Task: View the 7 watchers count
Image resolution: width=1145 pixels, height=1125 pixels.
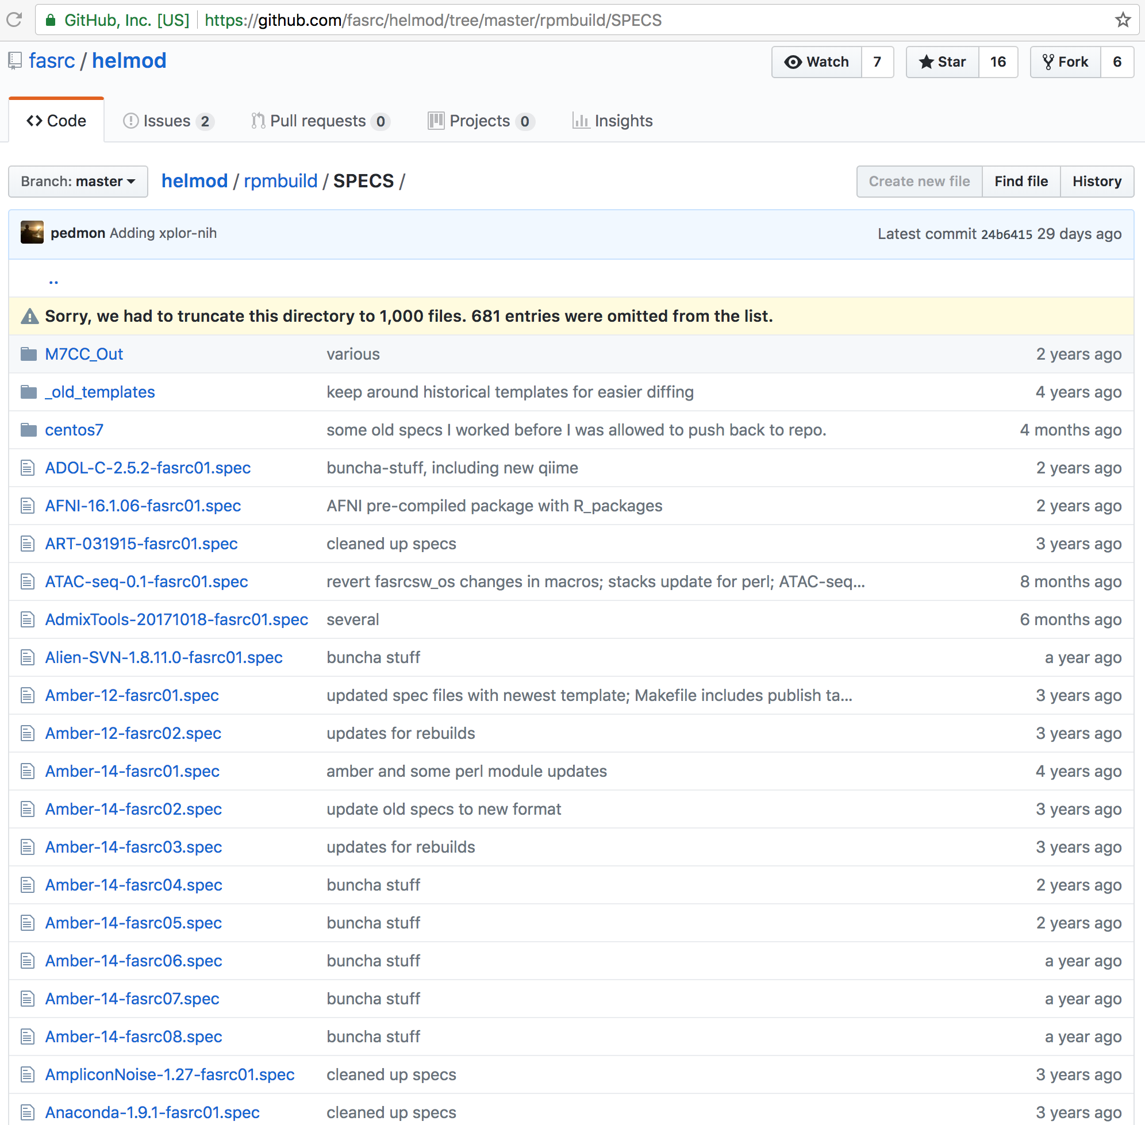Action: [877, 62]
